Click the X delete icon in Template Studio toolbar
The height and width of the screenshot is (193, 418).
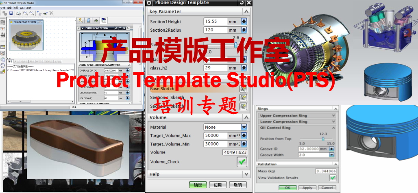(52, 13)
